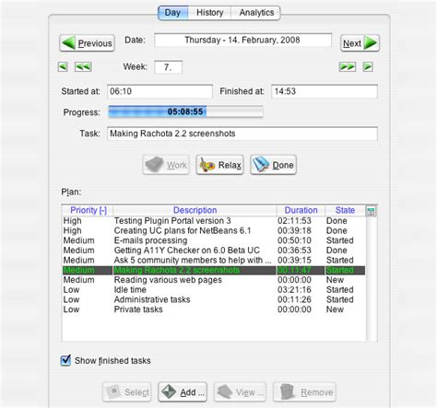Screen dimensions: 437x408
Task: Sort plan by Duration column header
Action: (301, 210)
